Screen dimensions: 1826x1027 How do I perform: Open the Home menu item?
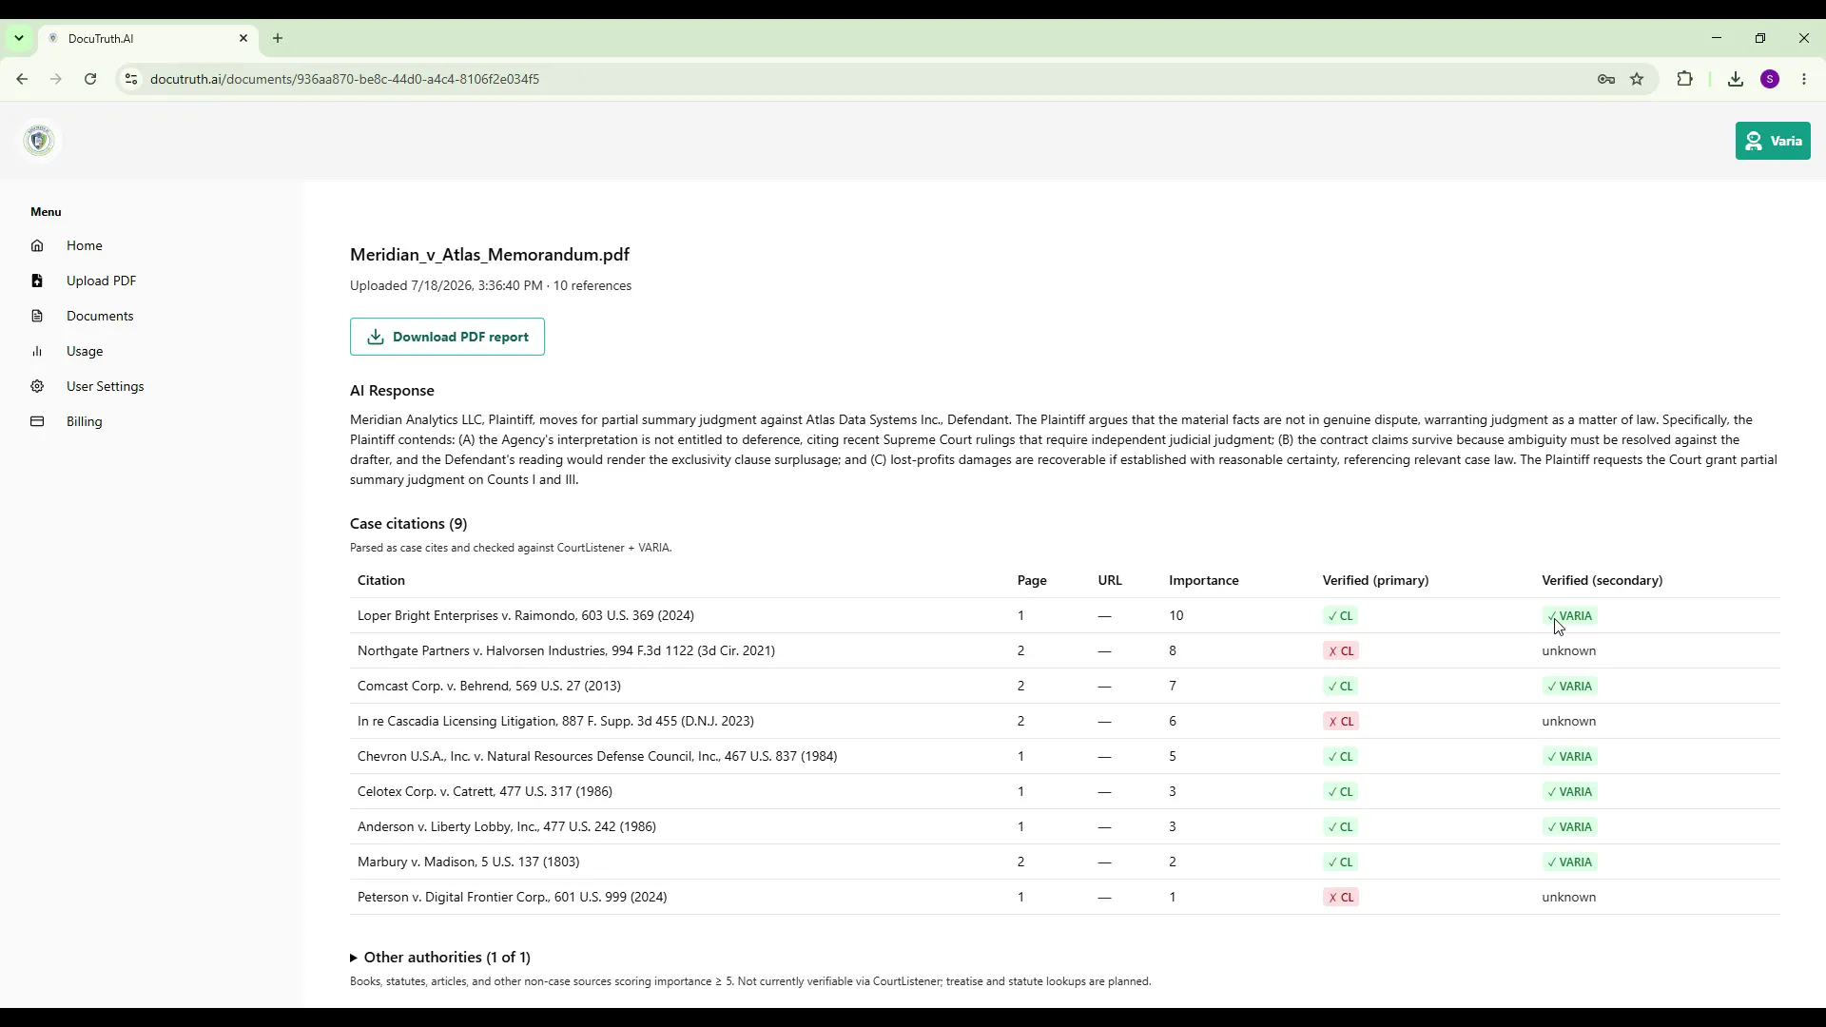[85, 245]
